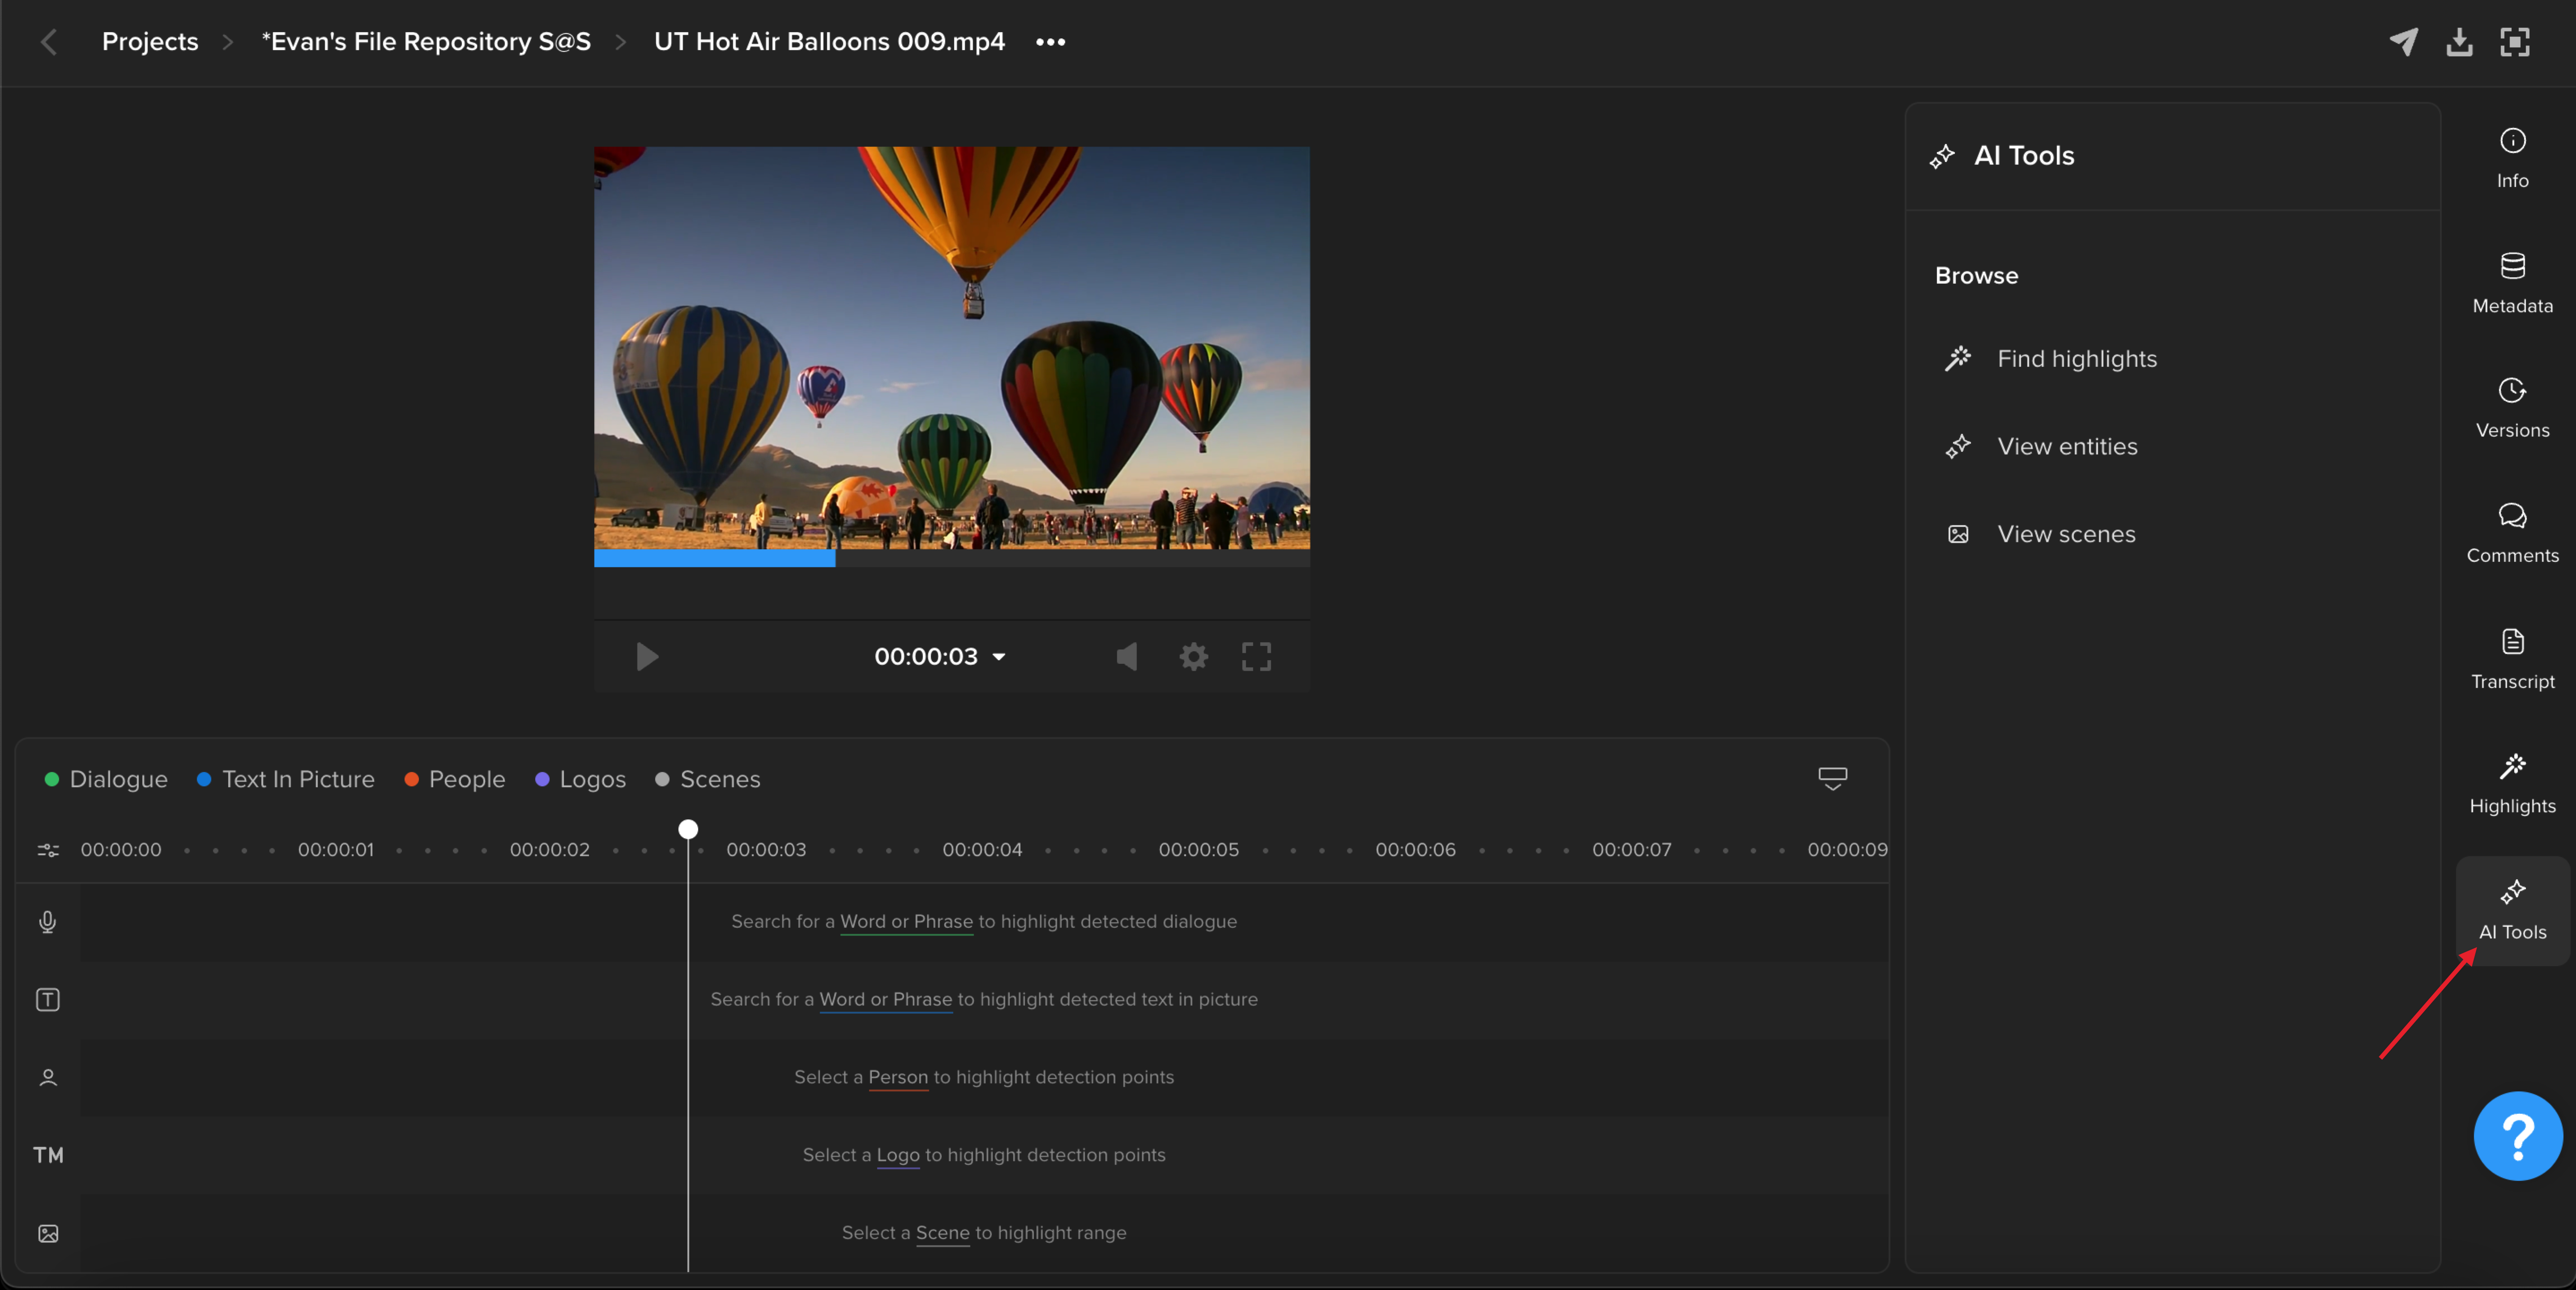Screen dimensions: 2576x1290
Task: Open the Info panel in sidebar
Action: pos(2512,158)
